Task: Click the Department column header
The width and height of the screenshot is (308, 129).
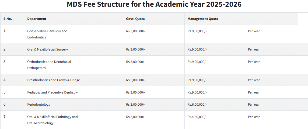Action: point(37,19)
